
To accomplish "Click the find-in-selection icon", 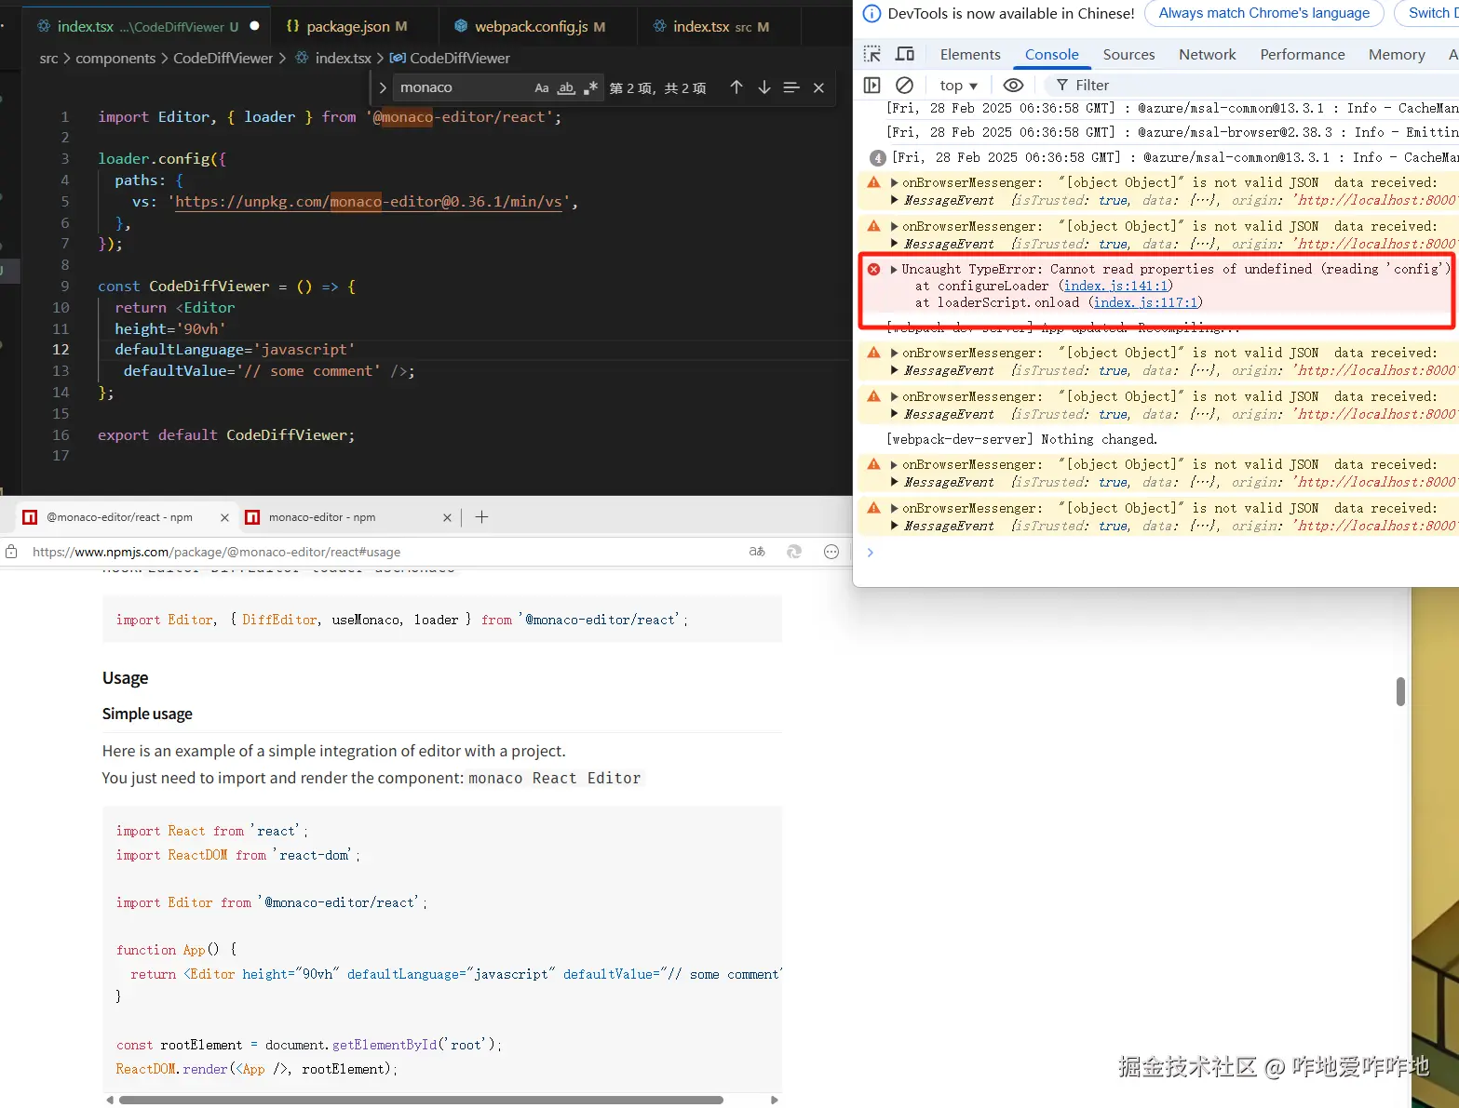I will point(791,87).
